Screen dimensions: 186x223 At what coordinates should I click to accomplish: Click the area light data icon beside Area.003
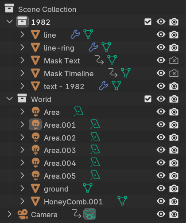coord(95,149)
